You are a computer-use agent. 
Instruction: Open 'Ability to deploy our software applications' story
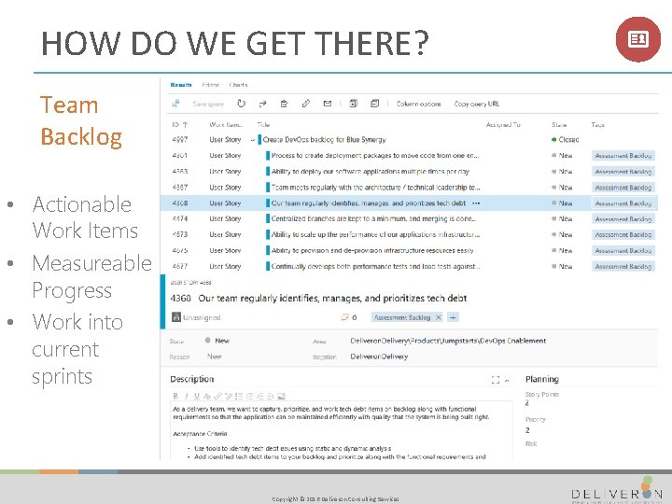click(x=371, y=172)
